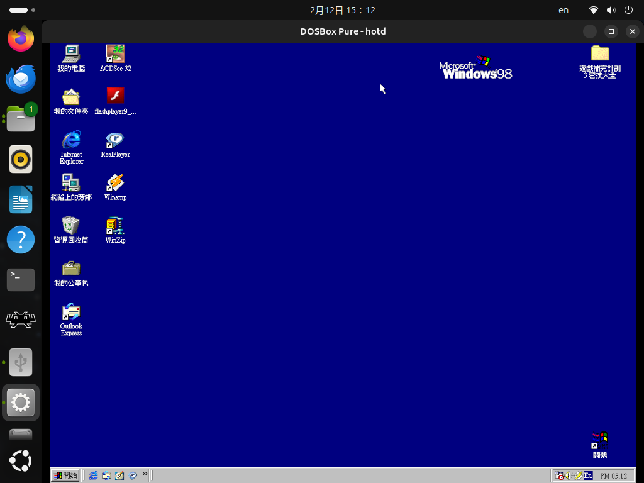Image resolution: width=644 pixels, height=483 pixels.
Task: Open the Outlook Express mail client
Action: (x=70, y=311)
